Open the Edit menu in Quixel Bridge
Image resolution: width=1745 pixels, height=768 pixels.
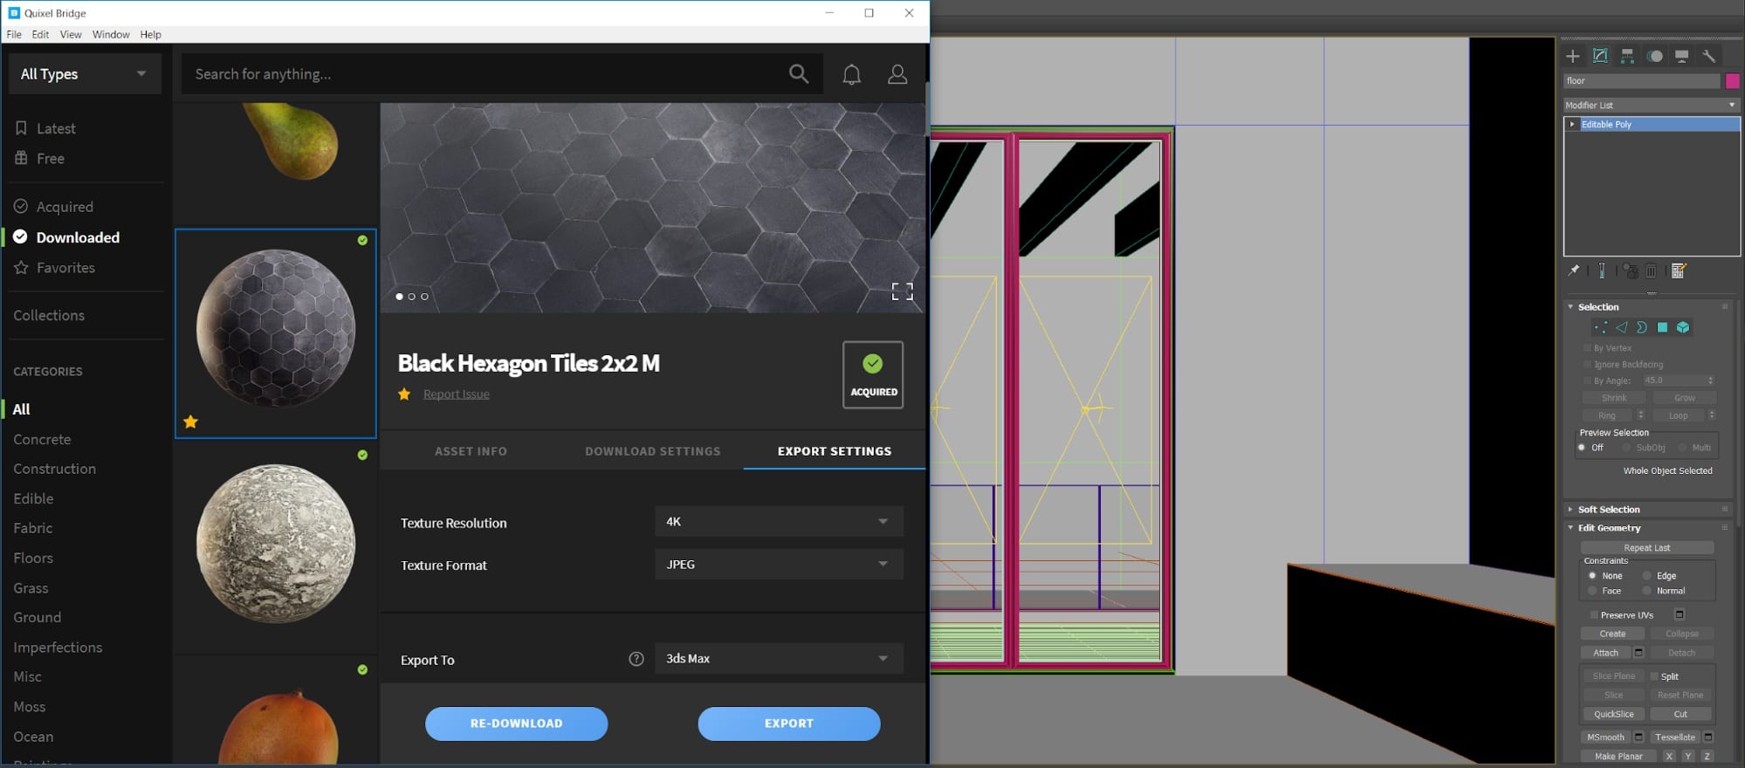click(40, 35)
